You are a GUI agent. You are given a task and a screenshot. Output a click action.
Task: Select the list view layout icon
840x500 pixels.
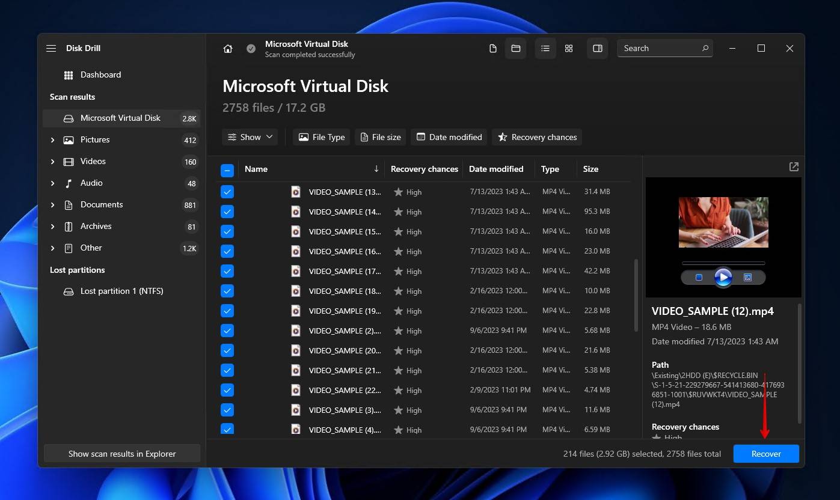(545, 49)
